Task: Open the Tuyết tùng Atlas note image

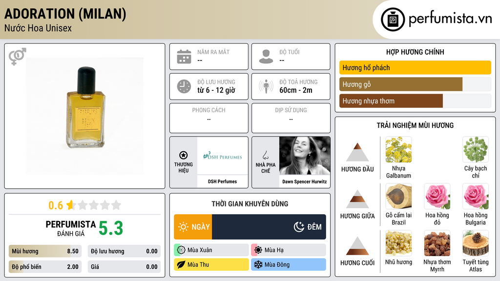Action: coord(476,243)
